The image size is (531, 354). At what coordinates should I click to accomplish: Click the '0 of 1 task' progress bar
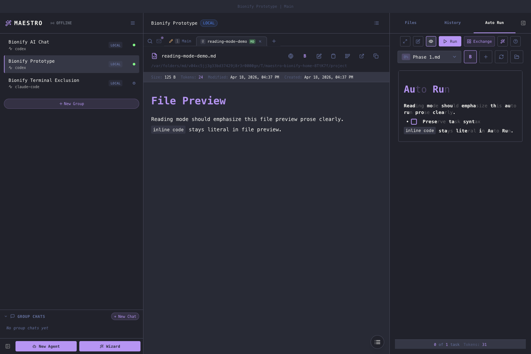click(460, 344)
